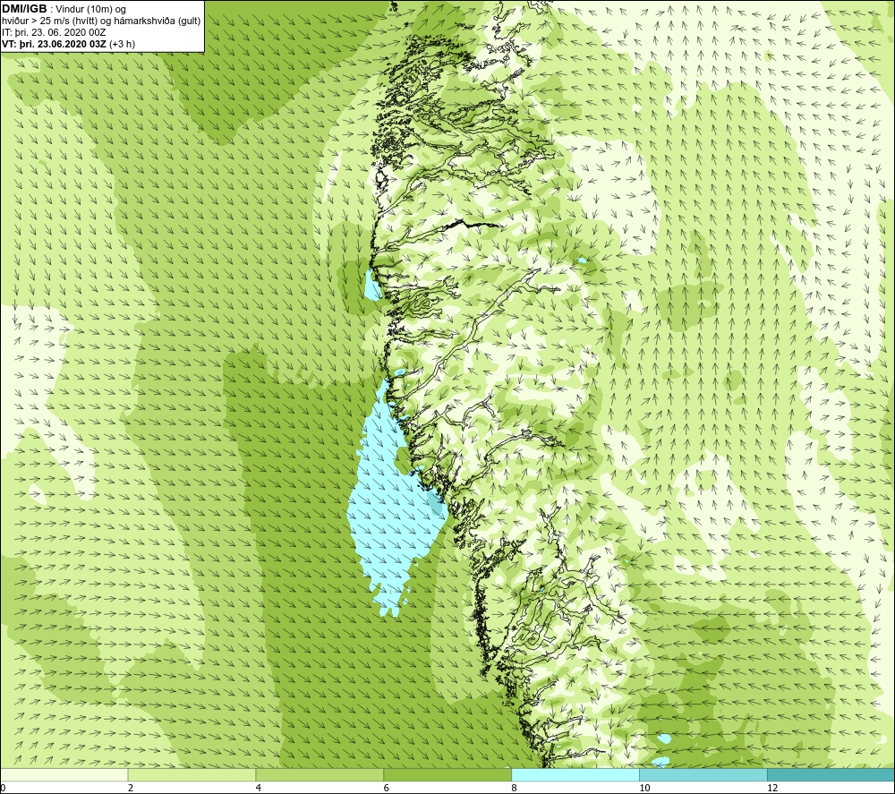Click the scale label 10
The image size is (895, 794).
point(644,788)
